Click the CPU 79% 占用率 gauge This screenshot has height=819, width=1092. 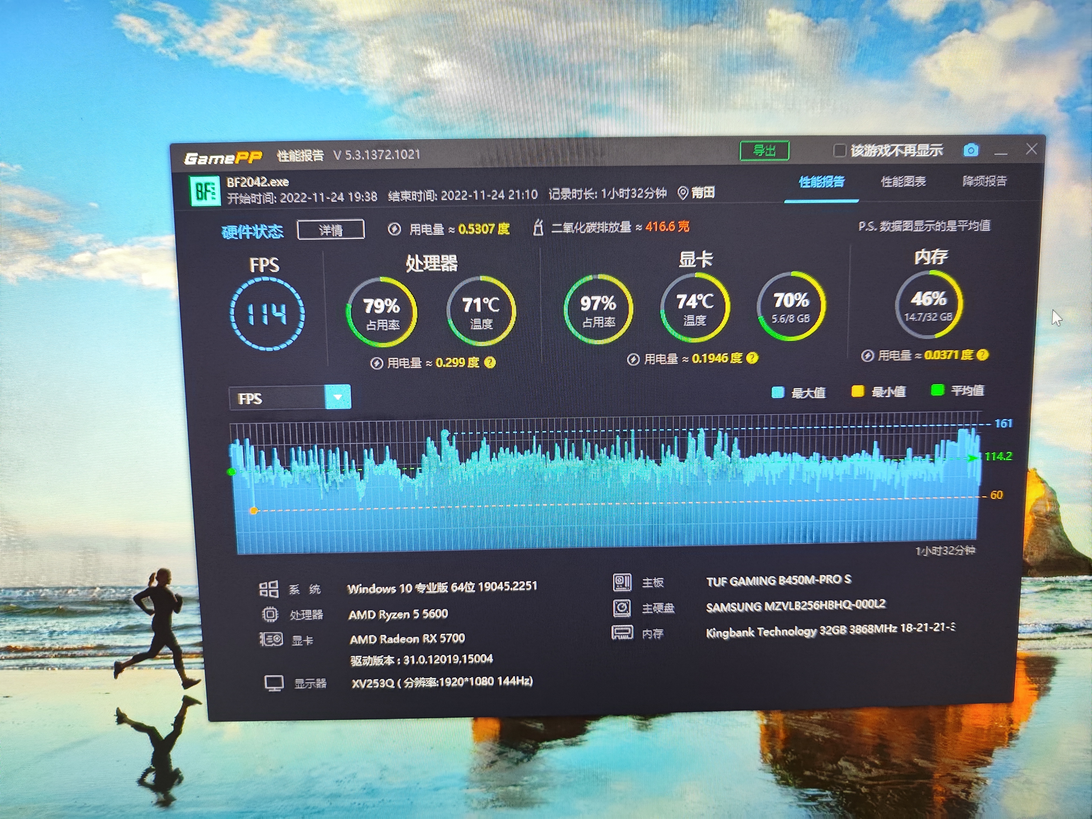click(382, 313)
